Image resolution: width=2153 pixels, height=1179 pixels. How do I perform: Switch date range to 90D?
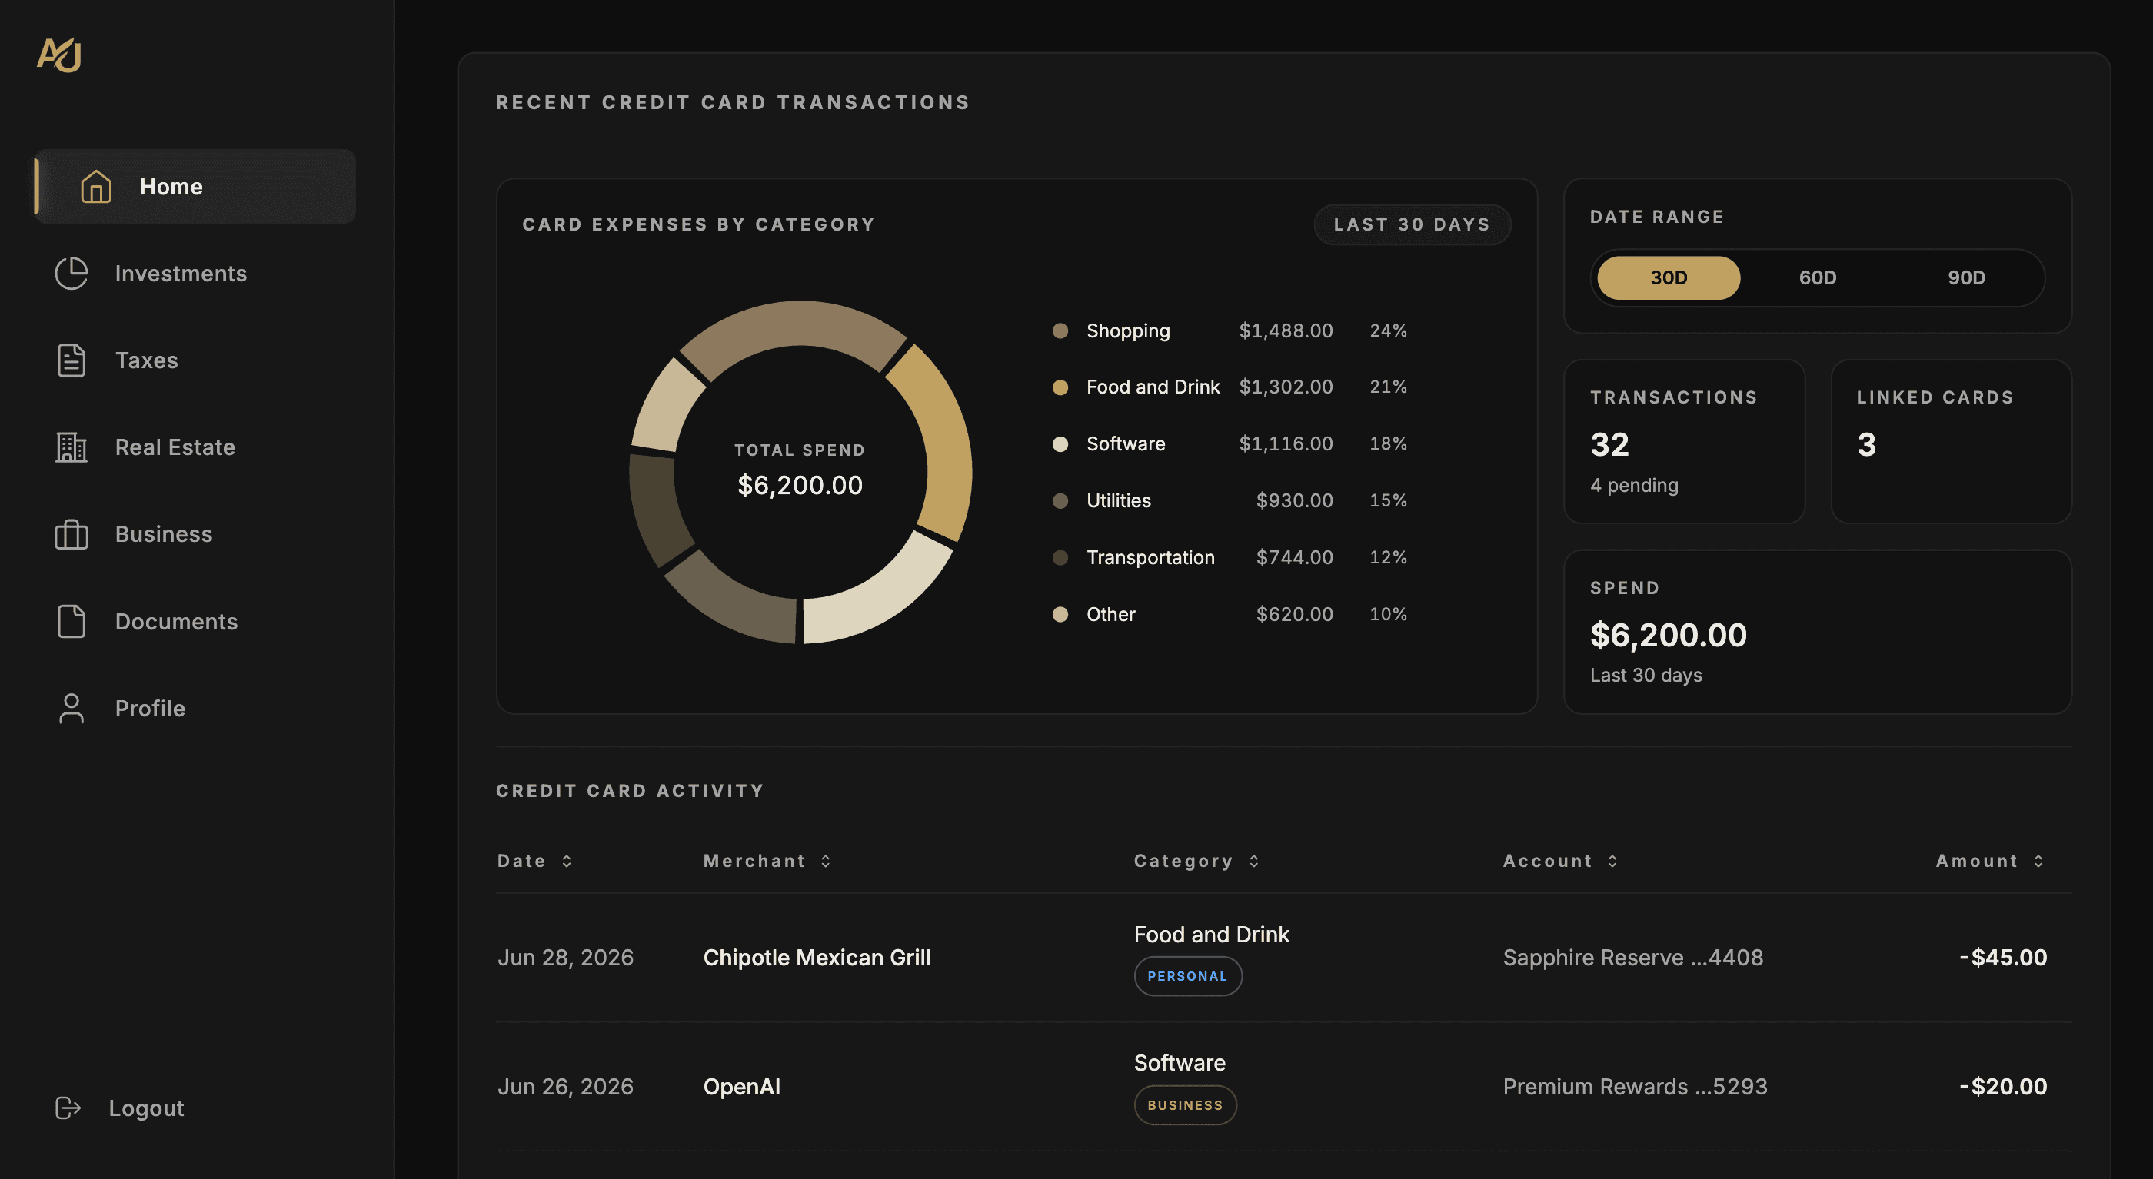1966,277
